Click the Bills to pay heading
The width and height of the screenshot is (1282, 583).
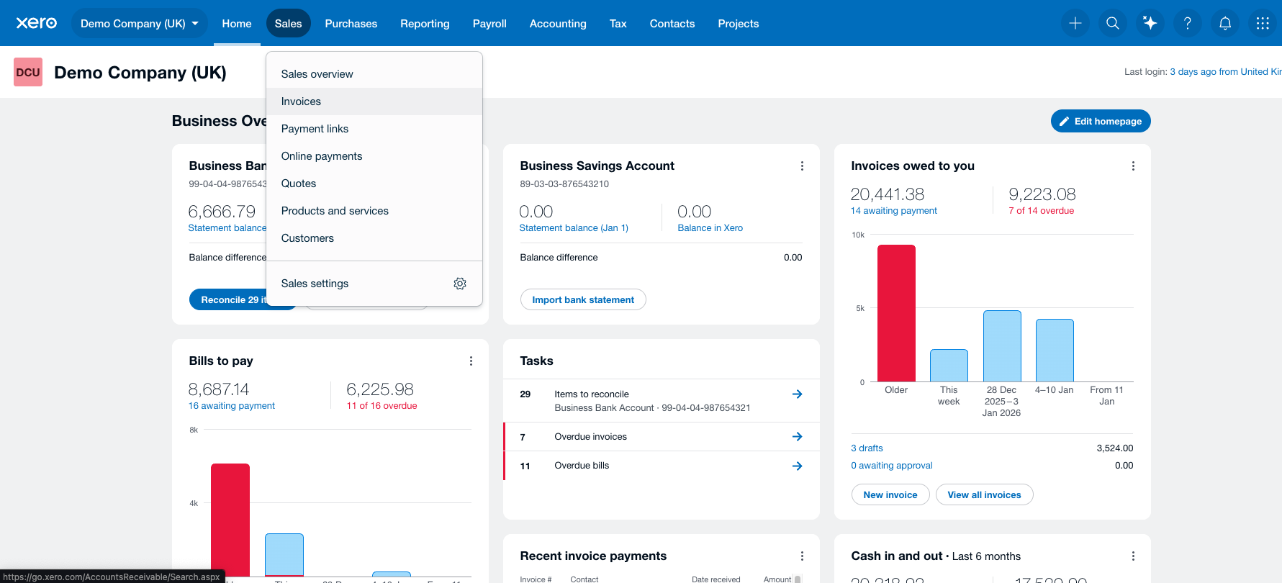[x=221, y=361]
